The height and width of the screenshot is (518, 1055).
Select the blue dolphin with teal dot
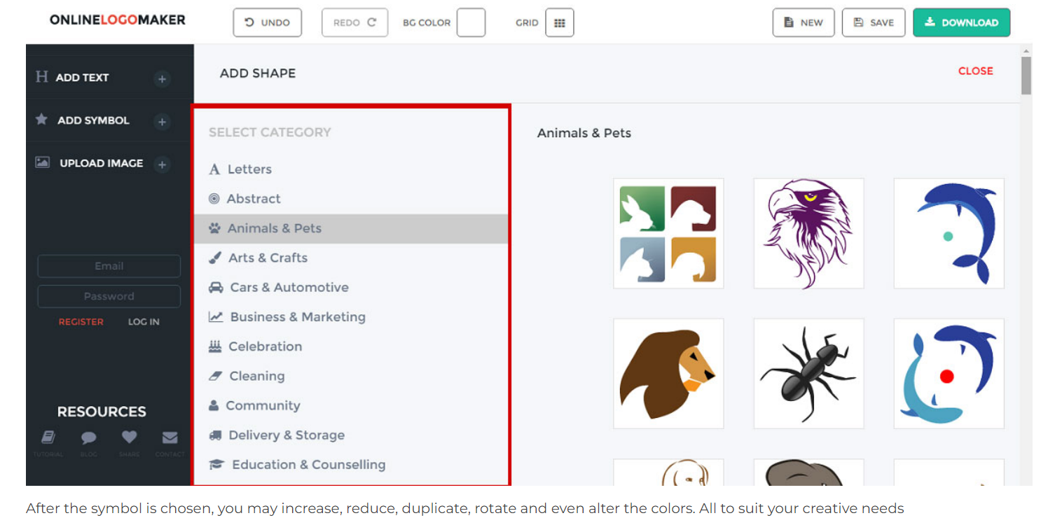tap(949, 233)
